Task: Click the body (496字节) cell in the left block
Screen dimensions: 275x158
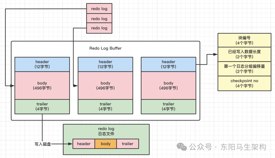Action: [x=42, y=85]
